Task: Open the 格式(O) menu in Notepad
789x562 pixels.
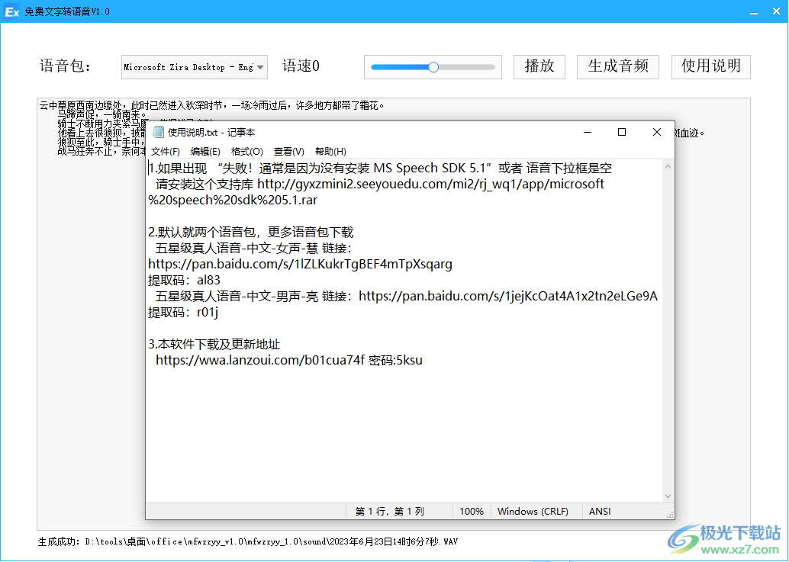Action: click(246, 151)
